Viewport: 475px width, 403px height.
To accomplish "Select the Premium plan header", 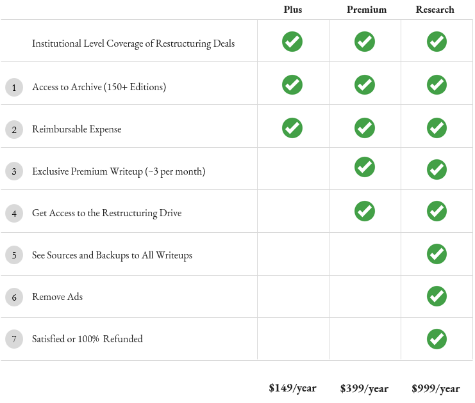I will pos(367,10).
